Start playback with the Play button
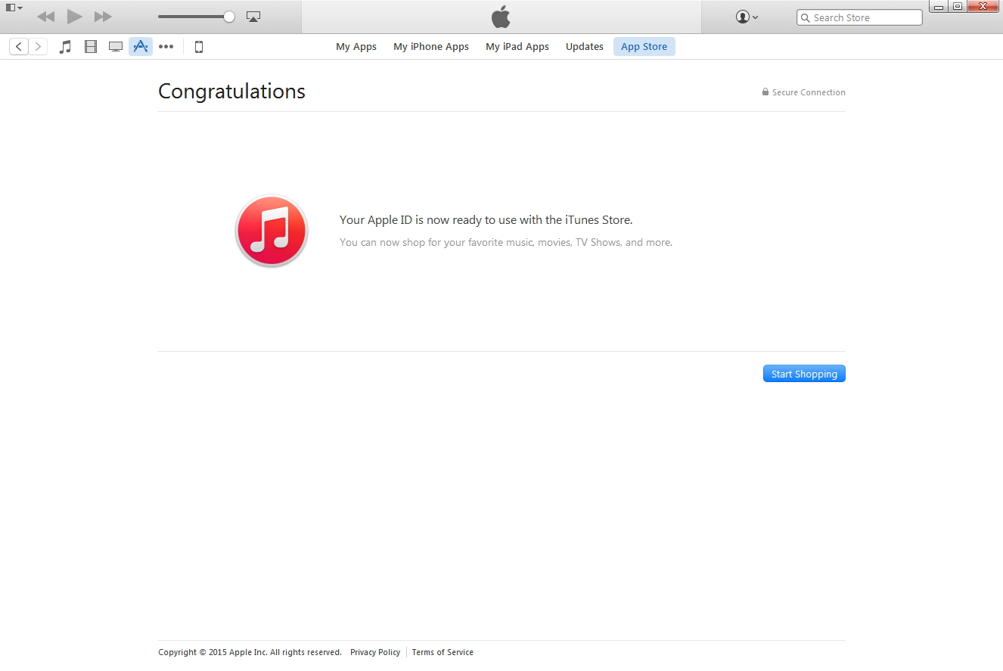 [74, 17]
